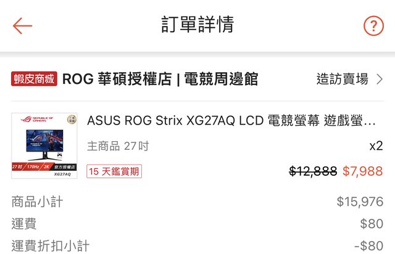Tap the 訂單詳情 page title

(x=197, y=25)
